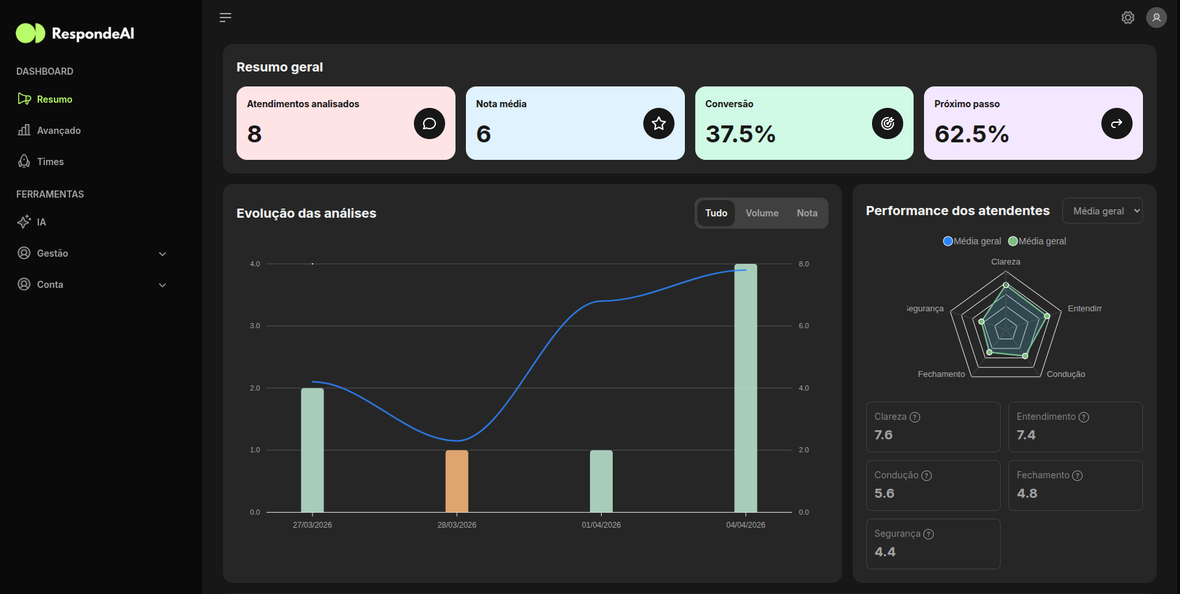Click the help icon next to Clareza score

coord(915,417)
